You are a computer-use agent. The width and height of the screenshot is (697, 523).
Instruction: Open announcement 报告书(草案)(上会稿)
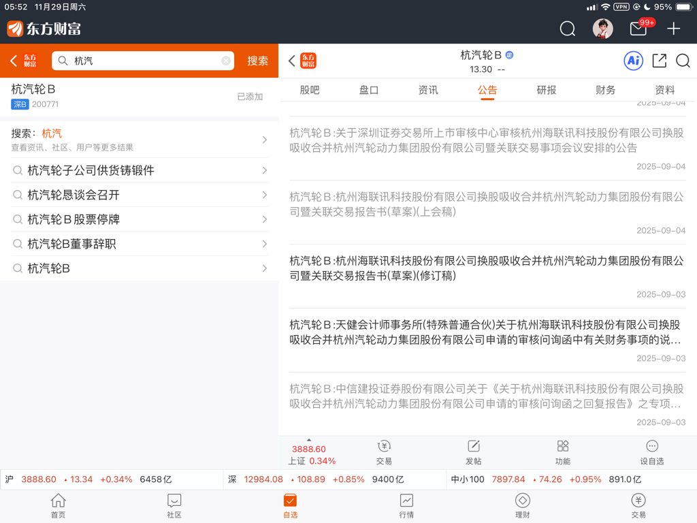tap(487, 212)
